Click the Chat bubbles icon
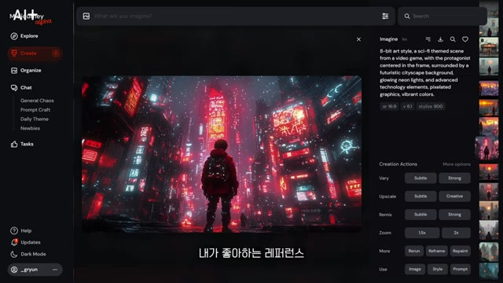This screenshot has width=503, height=283. 14,87
